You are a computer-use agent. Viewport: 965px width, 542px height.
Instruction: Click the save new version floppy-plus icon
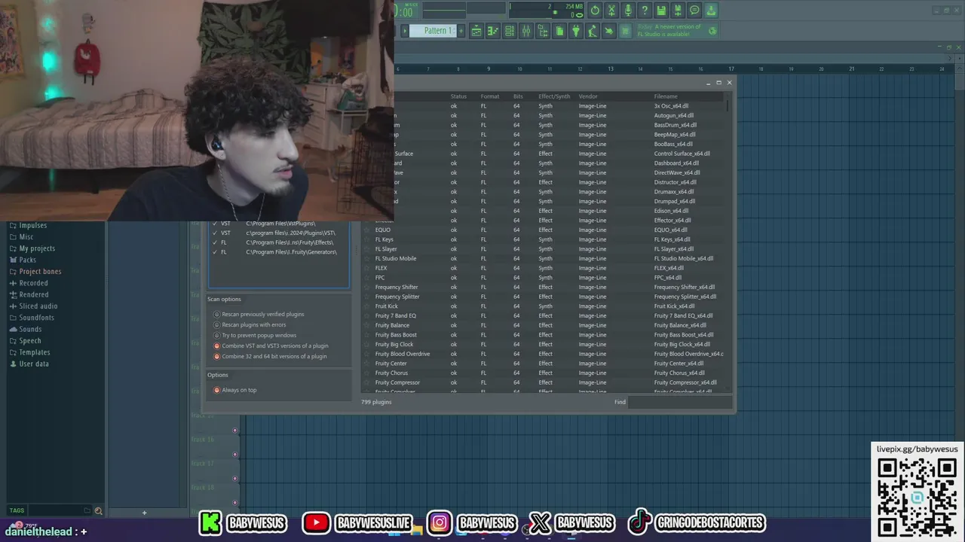pos(678,11)
